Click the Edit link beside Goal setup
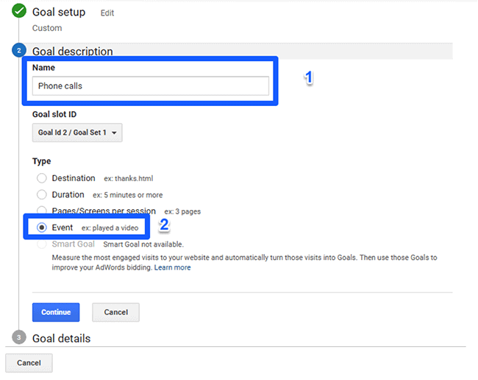This screenshot has width=478, height=380. 107,13
